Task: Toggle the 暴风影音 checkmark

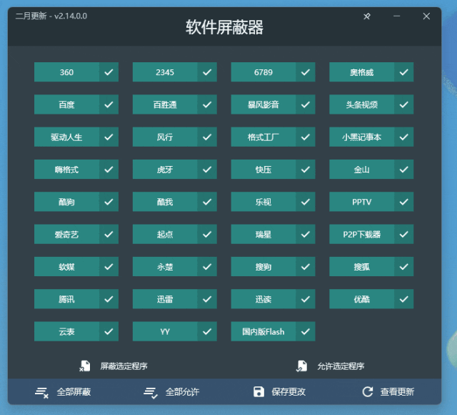Action: tap(306, 104)
